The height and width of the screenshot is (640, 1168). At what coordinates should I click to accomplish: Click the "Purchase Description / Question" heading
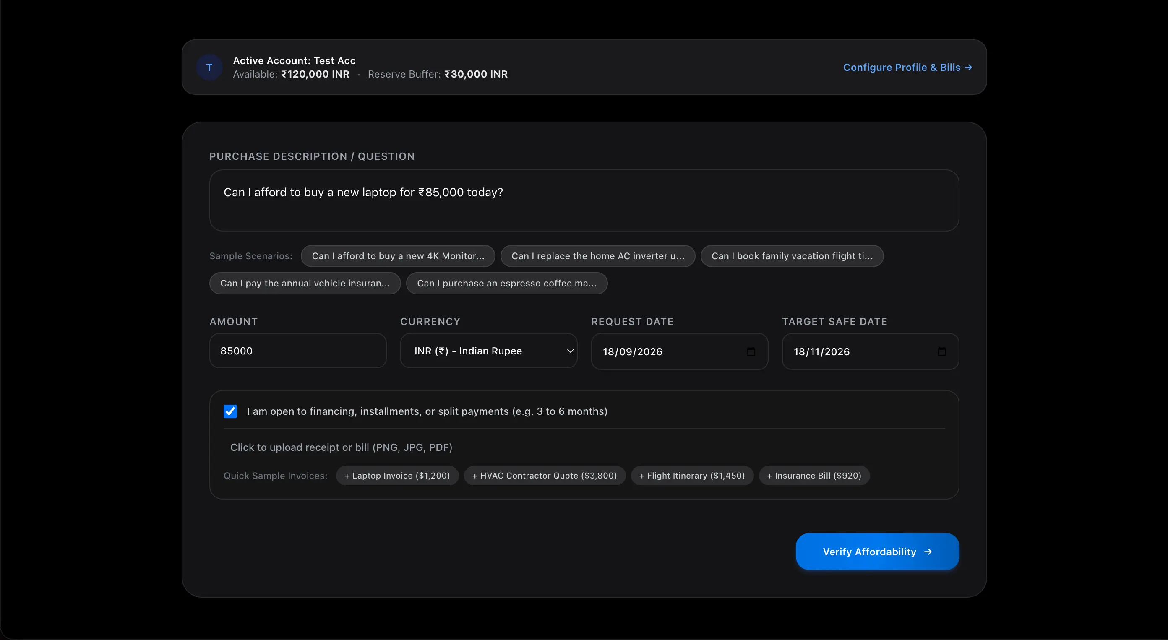312,156
